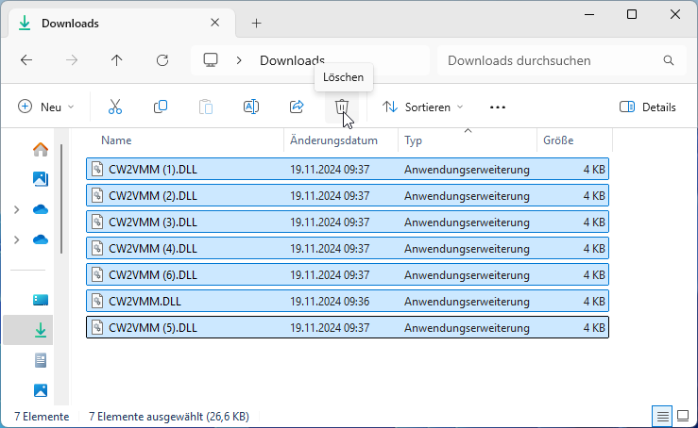Switch to large thumbnails view icon
The image size is (698, 428).
pyautogui.click(x=683, y=417)
